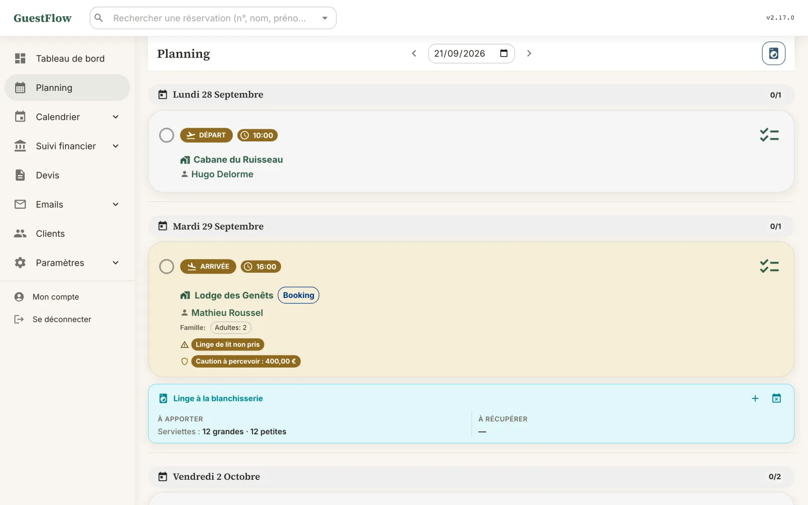Mark Hugo Delorme departure as done
The width and height of the screenshot is (808, 505).
point(167,135)
